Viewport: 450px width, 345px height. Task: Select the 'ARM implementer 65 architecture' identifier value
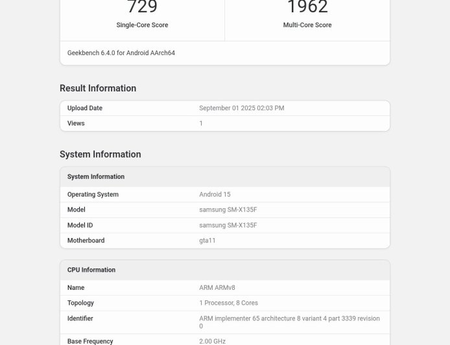coord(289,322)
